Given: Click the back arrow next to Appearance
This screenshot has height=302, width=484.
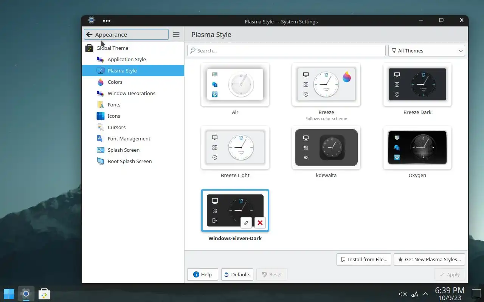Looking at the screenshot, I should click(89, 34).
